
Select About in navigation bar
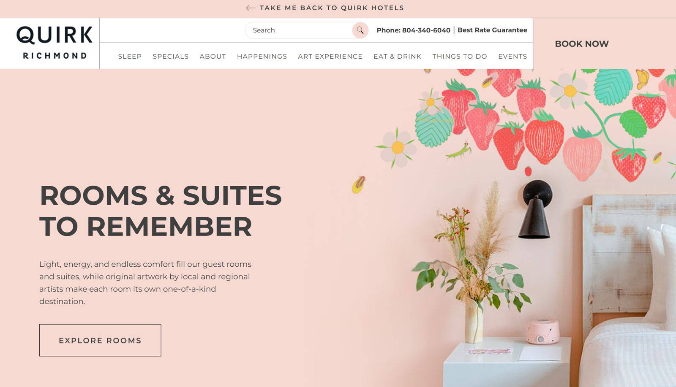[x=213, y=56]
